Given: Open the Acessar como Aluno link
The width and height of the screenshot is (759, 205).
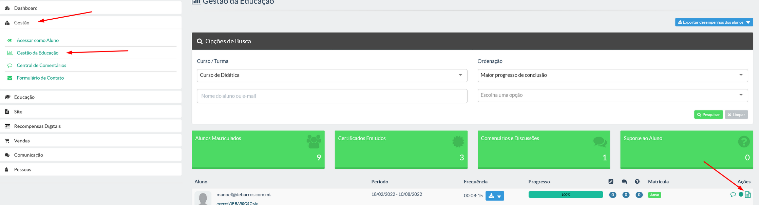Looking at the screenshot, I should (38, 40).
